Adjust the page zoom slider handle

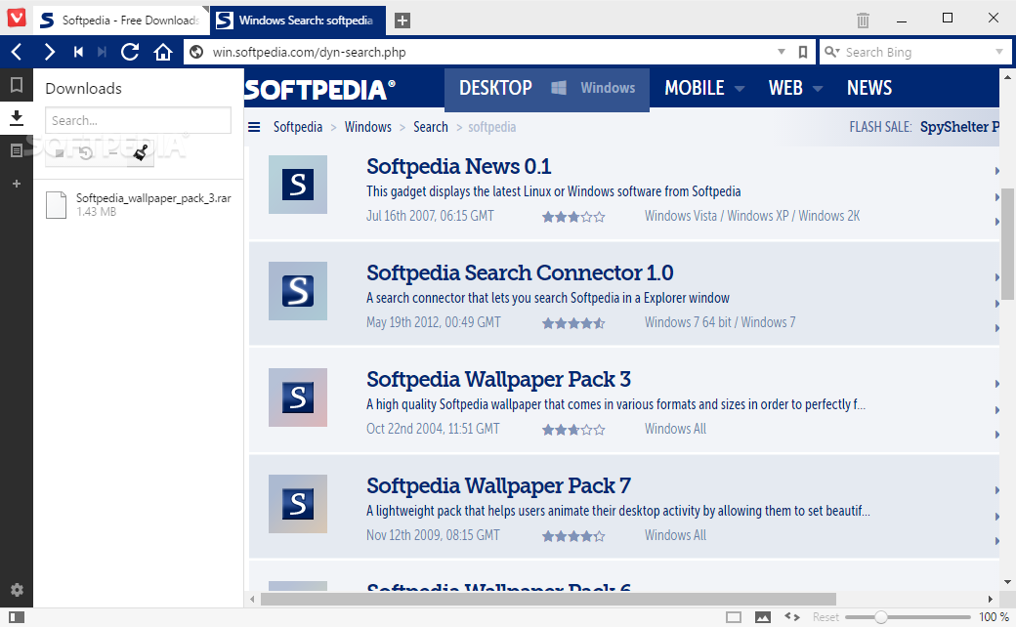(880, 617)
